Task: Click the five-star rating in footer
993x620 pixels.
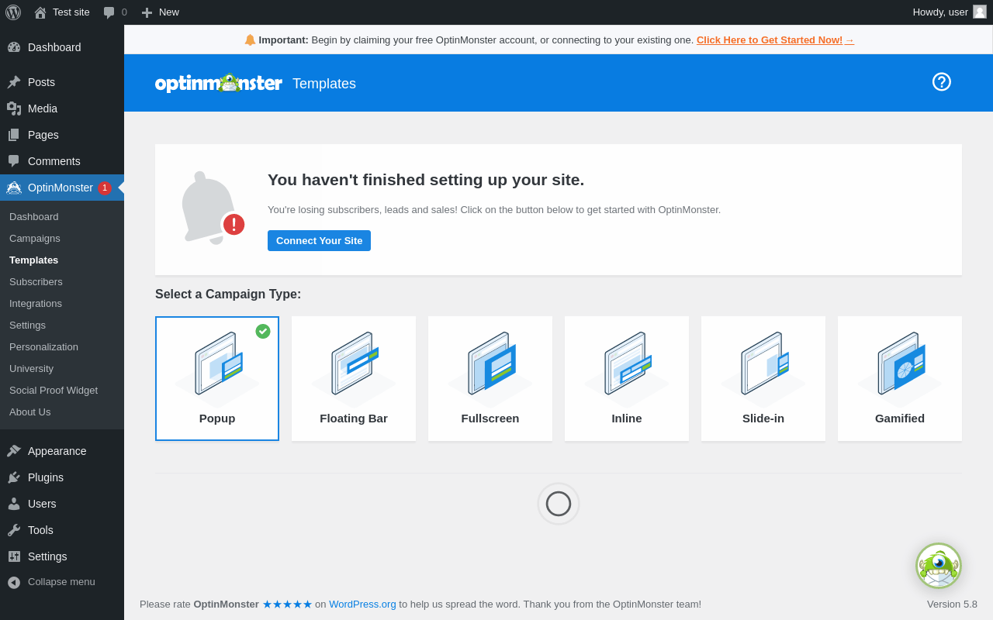Action: tap(287, 604)
